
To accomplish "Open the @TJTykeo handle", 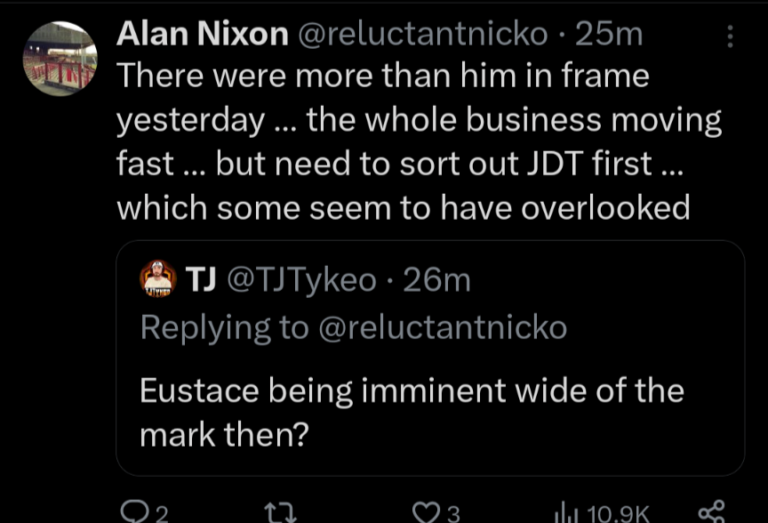I will tap(303, 280).
